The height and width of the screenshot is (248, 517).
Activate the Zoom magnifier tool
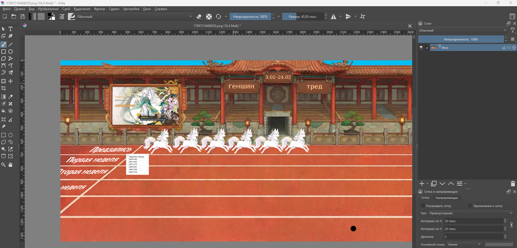tap(4, 165)
